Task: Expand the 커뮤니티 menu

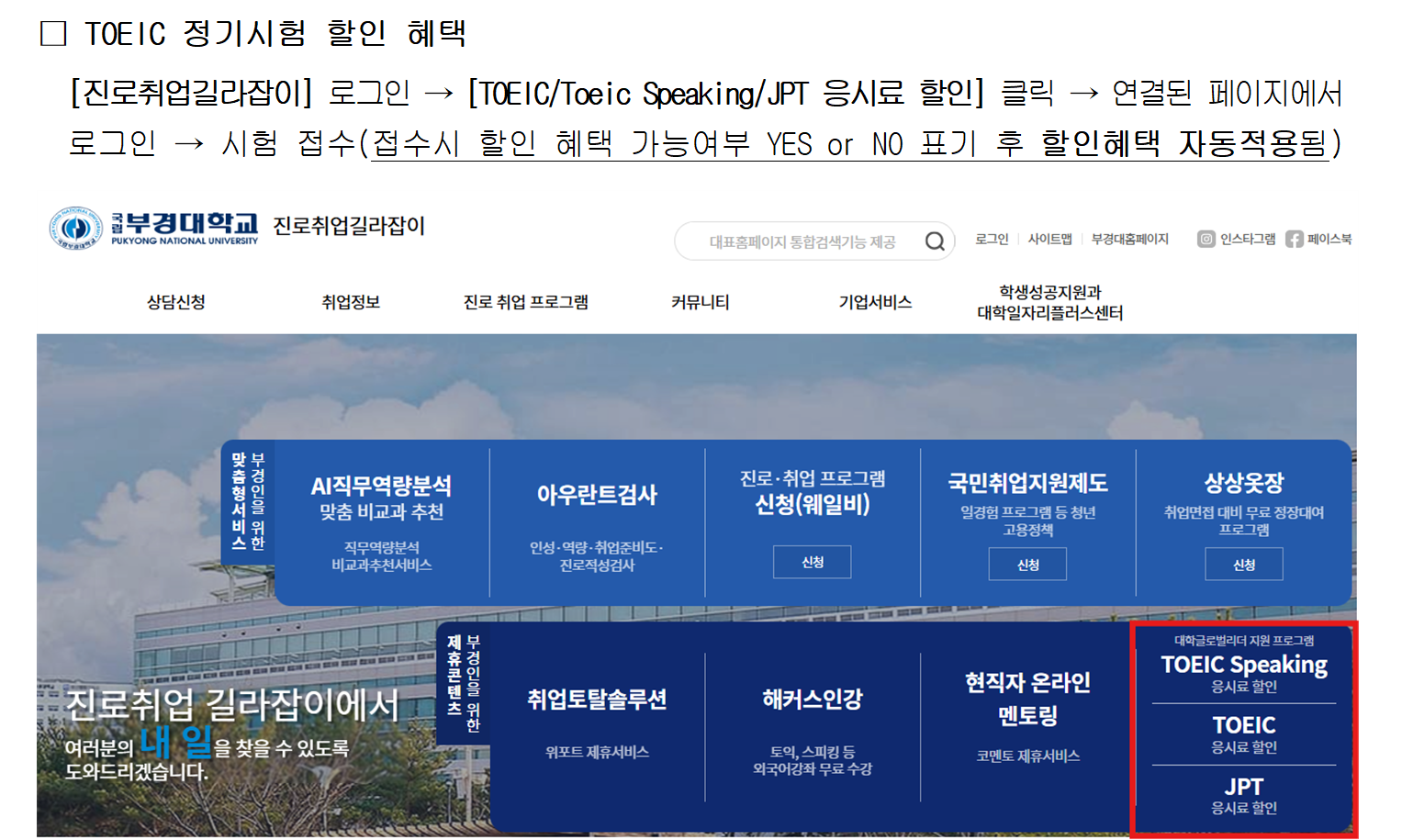Action: click(x=700, y=302)
